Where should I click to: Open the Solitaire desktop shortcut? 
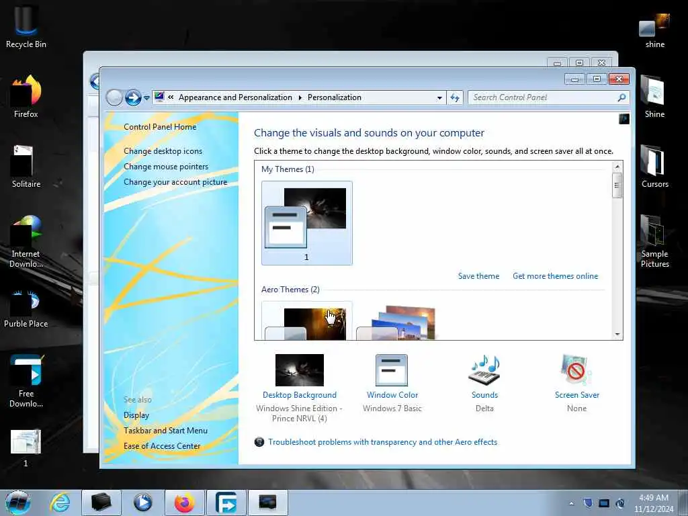(26, 167)
